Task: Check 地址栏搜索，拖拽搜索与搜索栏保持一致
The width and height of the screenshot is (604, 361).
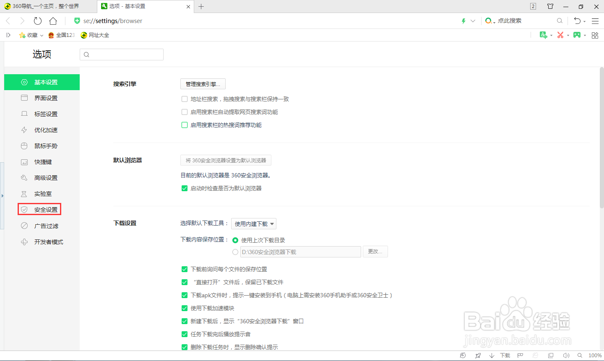Action: point(185,99)
